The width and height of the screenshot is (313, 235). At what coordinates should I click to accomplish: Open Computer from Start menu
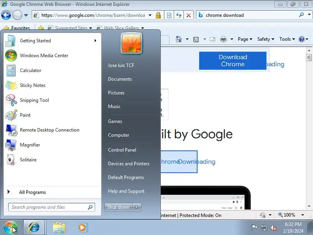coord(119,135)
